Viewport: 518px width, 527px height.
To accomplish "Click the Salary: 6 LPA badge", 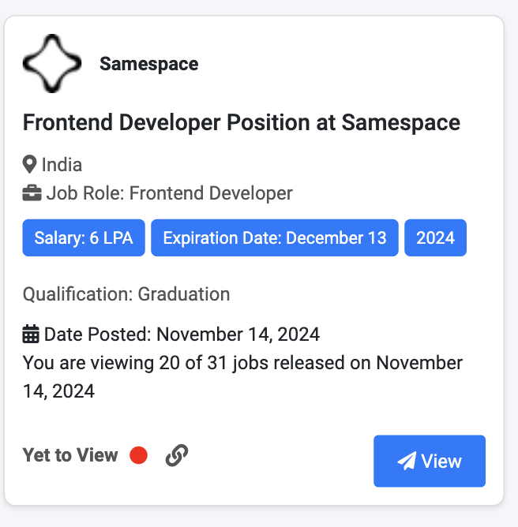I will tap(84, 238).
